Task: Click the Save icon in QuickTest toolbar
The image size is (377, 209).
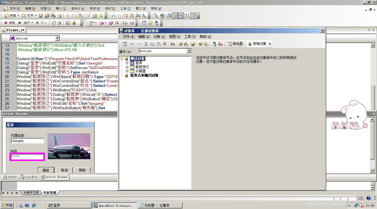Action: tap(40, 16)
